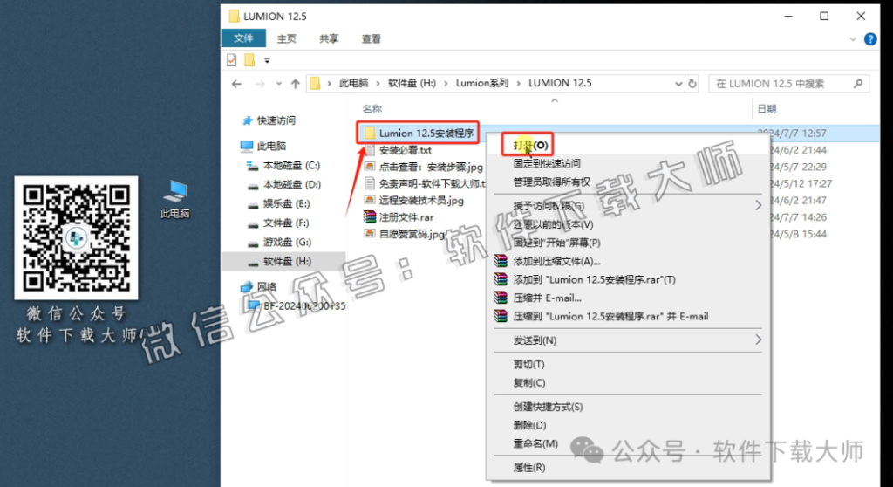Select the 注册文件.rar archive

coord(406,217)
